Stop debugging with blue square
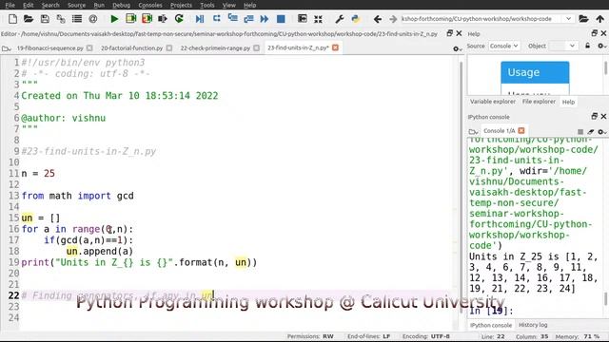 click(281, 19)
